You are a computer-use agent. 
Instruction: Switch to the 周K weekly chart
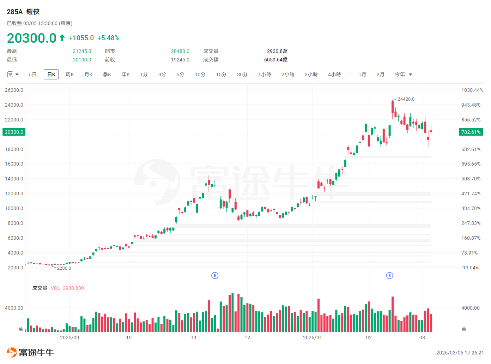(70, 74)
